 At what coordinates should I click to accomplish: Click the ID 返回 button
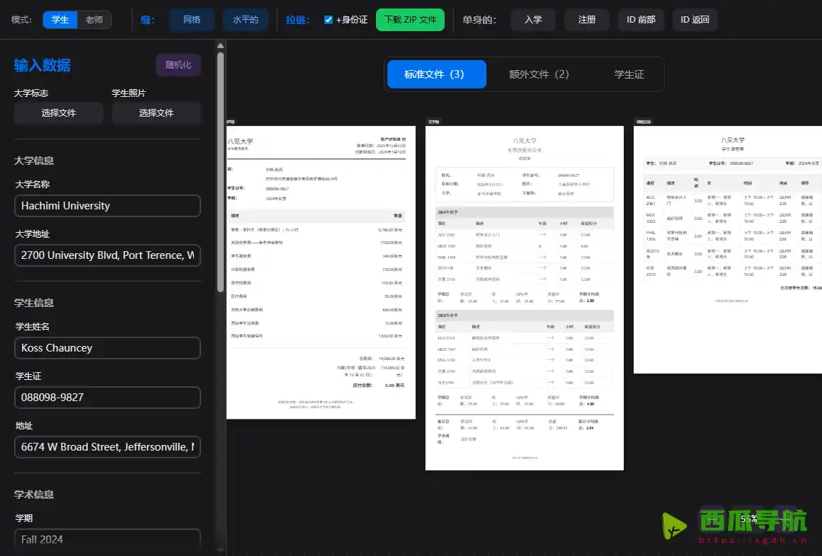tap(695, 20)
